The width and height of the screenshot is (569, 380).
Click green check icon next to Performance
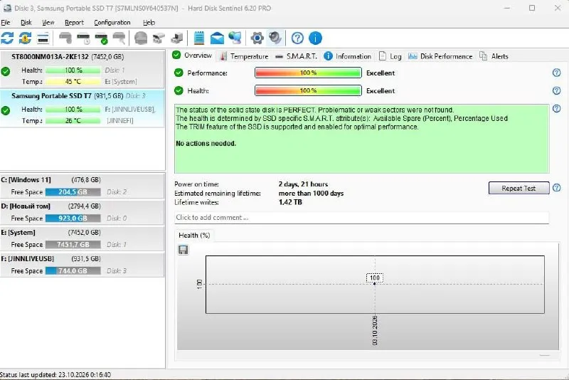click(179, 73)
